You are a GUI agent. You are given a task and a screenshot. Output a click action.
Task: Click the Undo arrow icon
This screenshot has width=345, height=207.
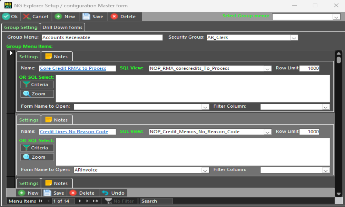pos(105,193)
